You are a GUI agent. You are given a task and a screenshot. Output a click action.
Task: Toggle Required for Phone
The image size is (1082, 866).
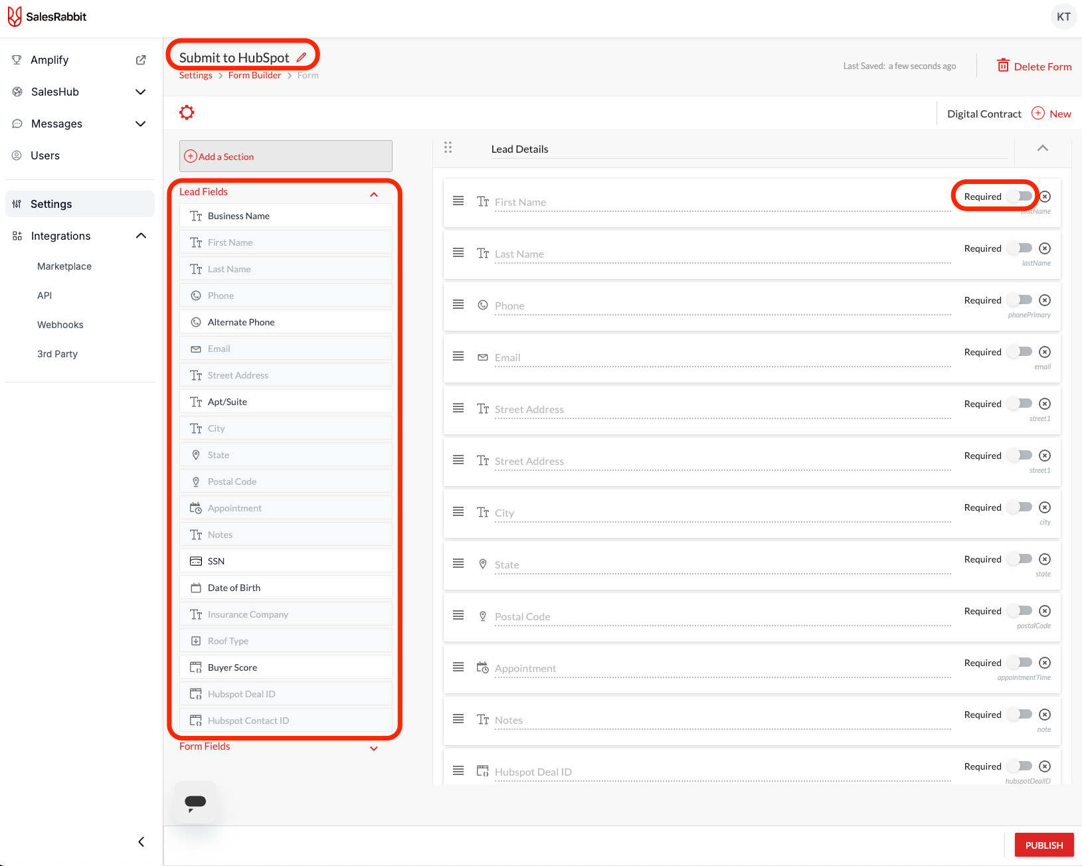[1020, 300]
